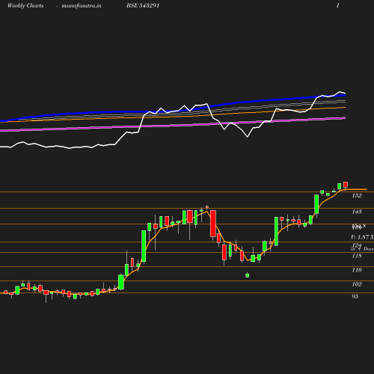Click the isolated green candle below 110 line

(x=248, y=275)
